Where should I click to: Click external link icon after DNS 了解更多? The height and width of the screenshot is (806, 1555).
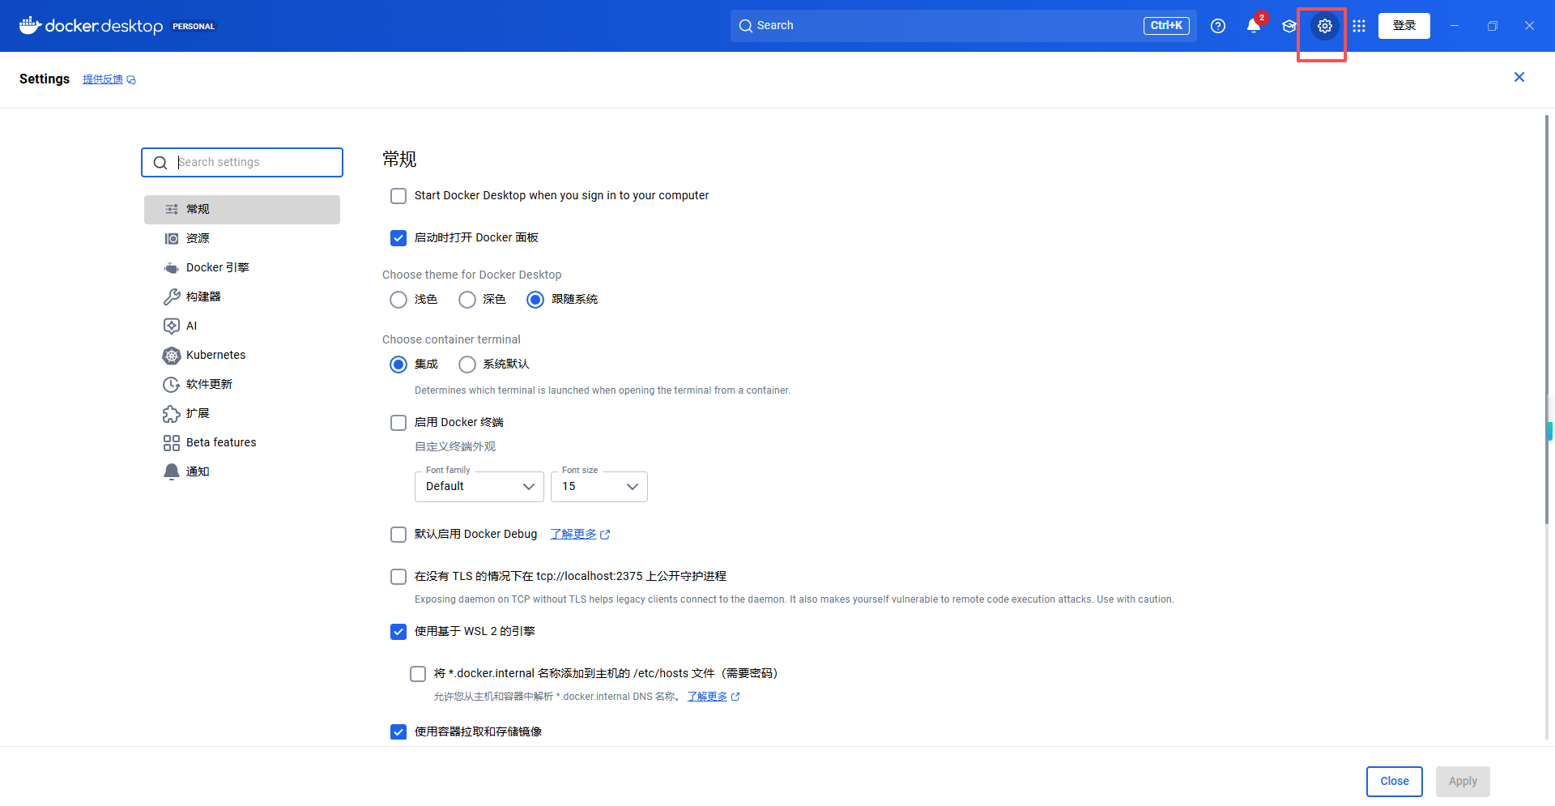(735, 697)
